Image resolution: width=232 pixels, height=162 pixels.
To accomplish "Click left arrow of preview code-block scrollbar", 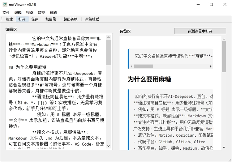I will [131, 66].
